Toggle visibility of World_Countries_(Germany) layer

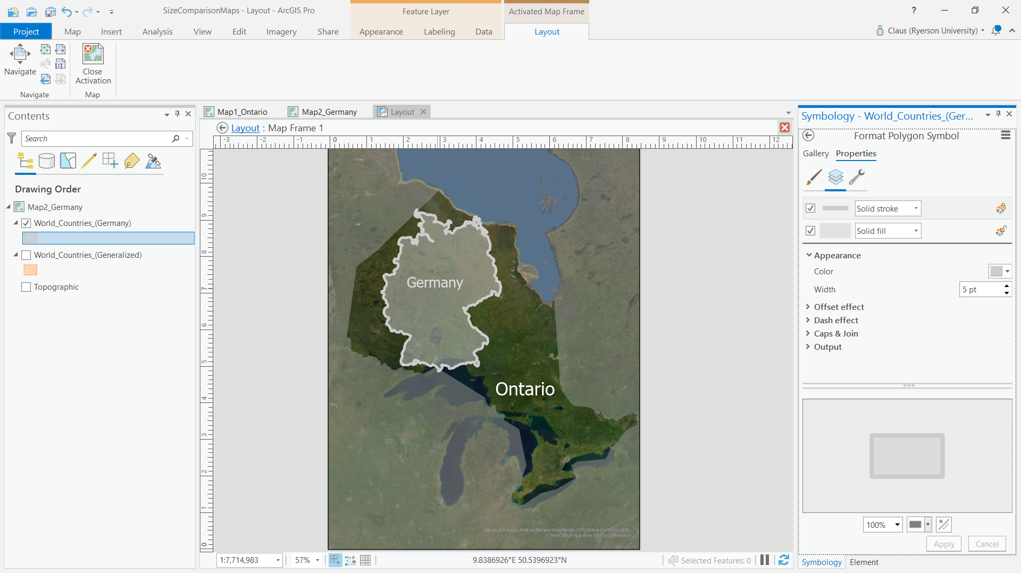coord(26,223)
